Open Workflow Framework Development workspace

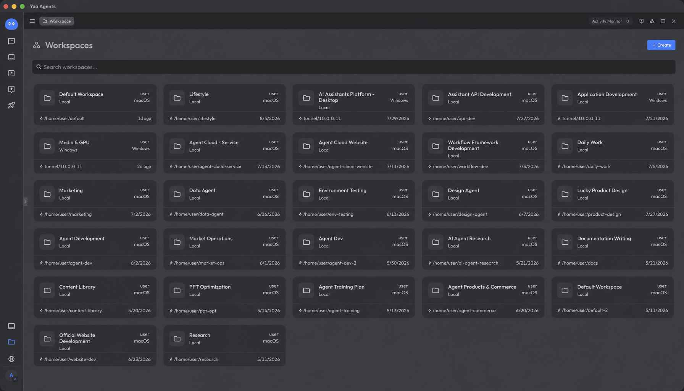click(x=483, y=153)
